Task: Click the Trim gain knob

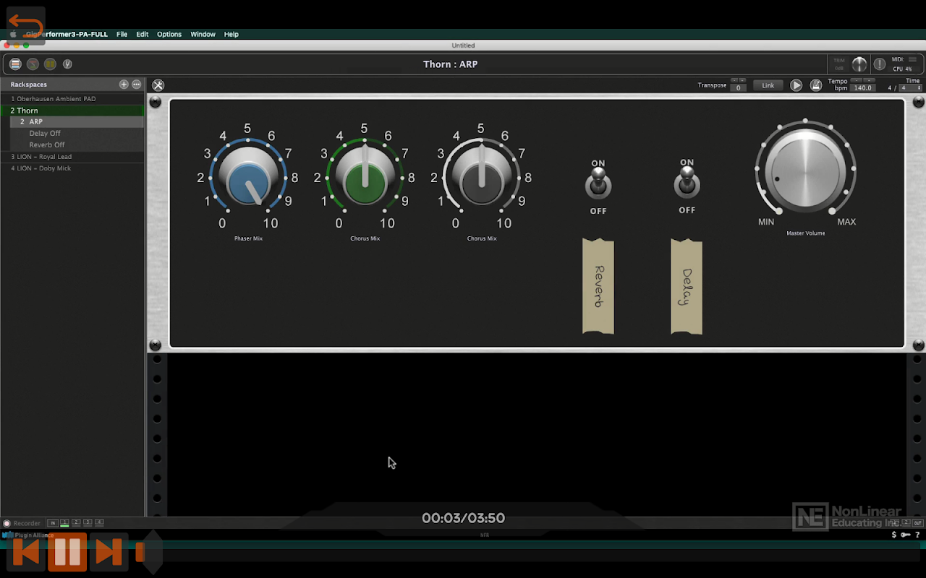Action: [859, 64]
